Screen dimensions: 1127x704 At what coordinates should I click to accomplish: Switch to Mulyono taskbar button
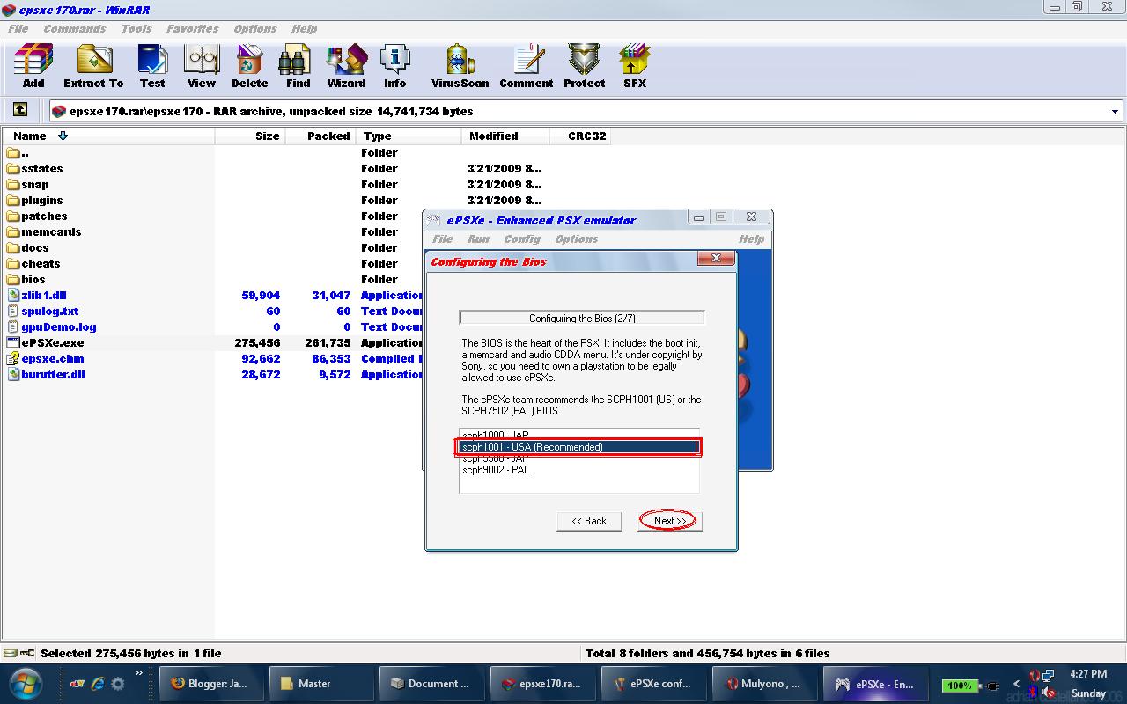[x=762, y=684]
